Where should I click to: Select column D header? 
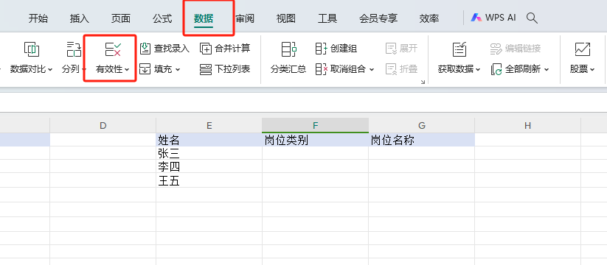(103, 126)
